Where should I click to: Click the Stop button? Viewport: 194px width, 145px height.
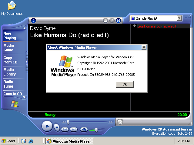click(x=57, y=127)
